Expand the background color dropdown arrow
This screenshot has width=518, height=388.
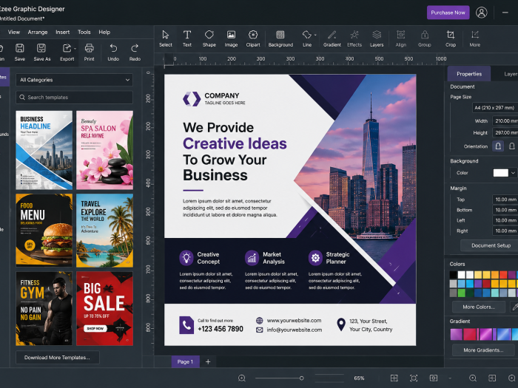[513, 173]
